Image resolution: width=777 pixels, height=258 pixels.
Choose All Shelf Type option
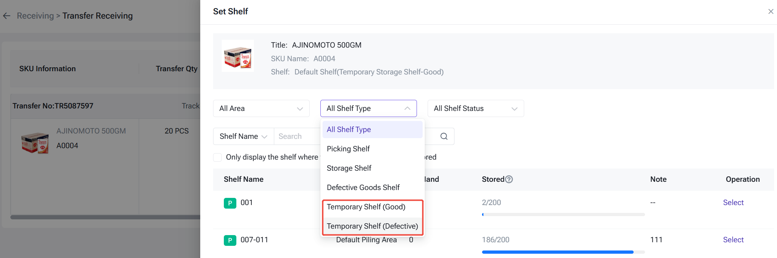[373, 130]
